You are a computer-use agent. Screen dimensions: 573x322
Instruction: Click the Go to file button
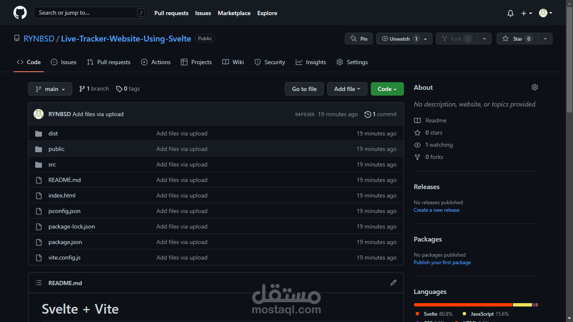(x=304, y=89)
